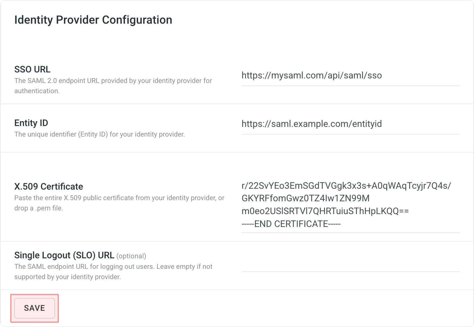Viewport: 474px width, 327px height.
Task: Select the SSO URL value text
Action: [x=312, y=75]
